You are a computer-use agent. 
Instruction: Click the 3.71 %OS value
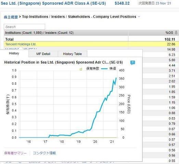tap(172, 71)
